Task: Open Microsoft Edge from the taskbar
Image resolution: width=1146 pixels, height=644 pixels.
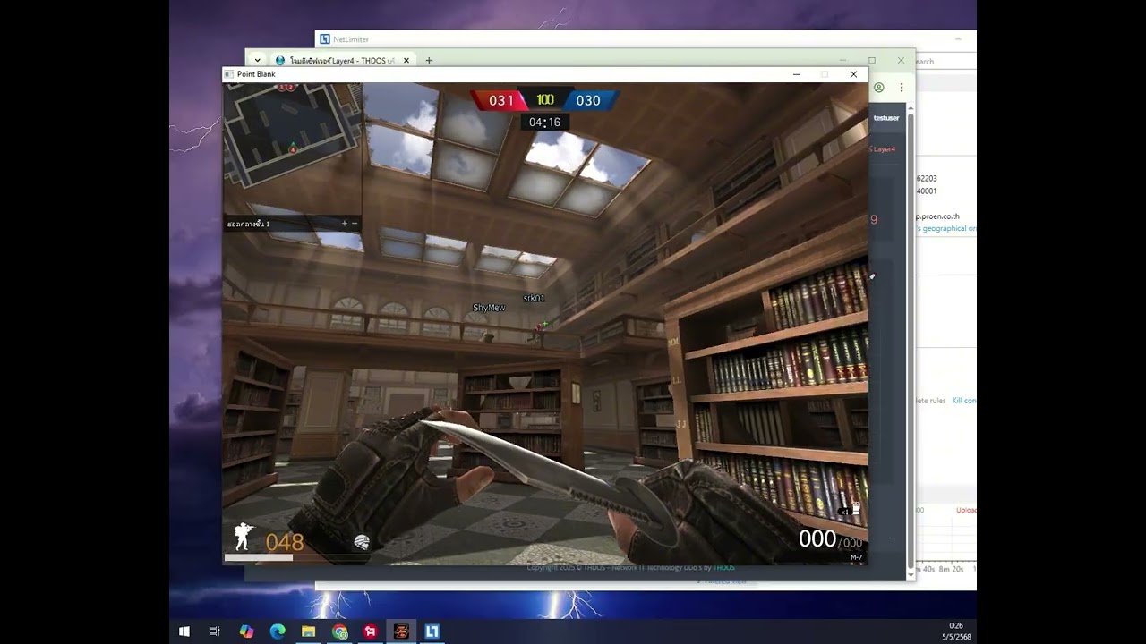Action: click(x=278, y=631)
